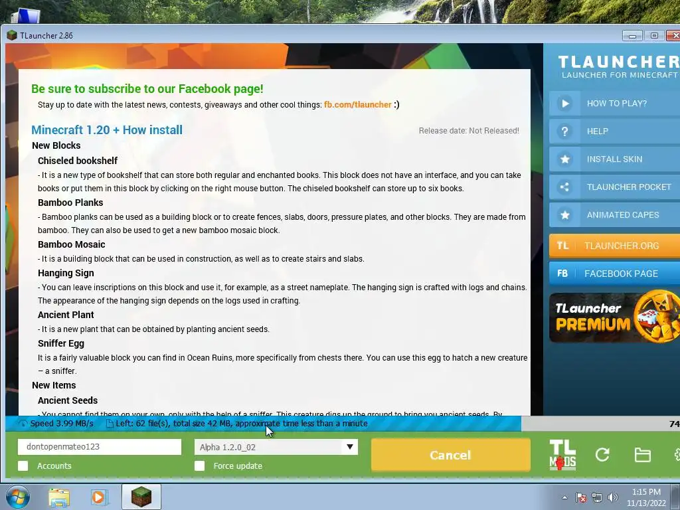Click the Speed 3.99 MB/s status text
This screenshot has height=510, width=680.
pos(62,423)
